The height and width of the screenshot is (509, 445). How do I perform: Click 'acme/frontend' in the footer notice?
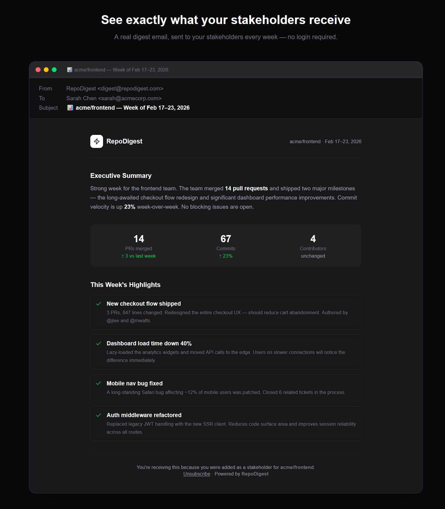(297, 467)
